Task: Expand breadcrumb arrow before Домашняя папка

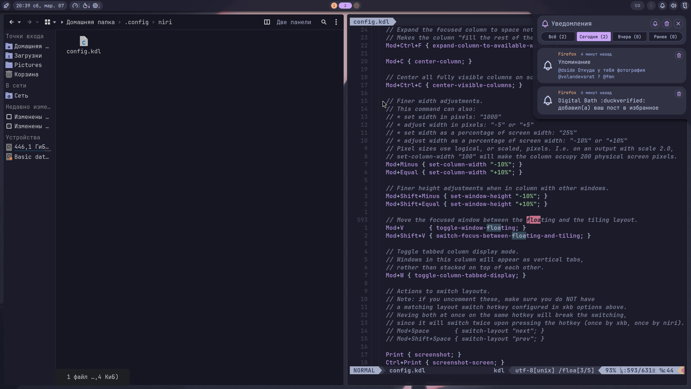Action: [62, 22]
